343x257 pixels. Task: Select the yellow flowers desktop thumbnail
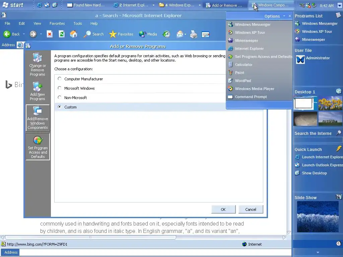coord(330,103)
